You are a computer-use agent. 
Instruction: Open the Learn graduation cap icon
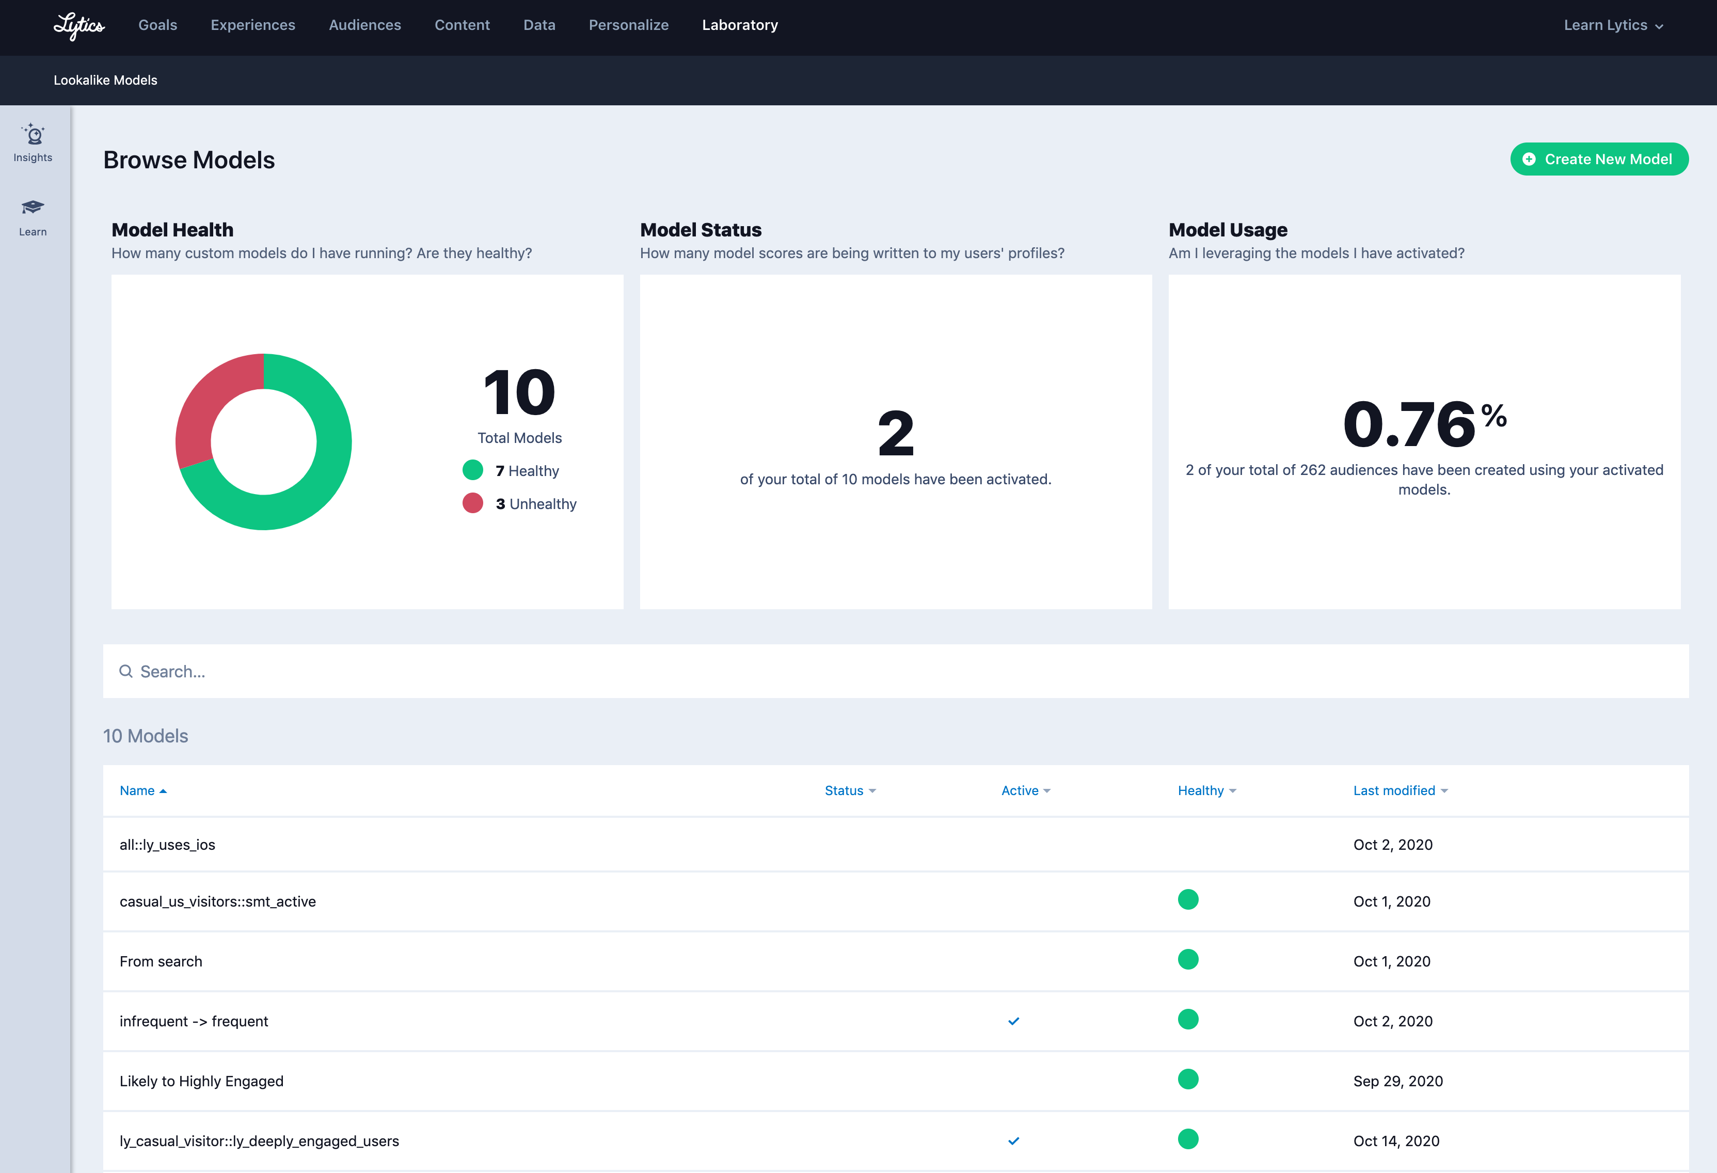pyautogui.click(x=33, y=207)
